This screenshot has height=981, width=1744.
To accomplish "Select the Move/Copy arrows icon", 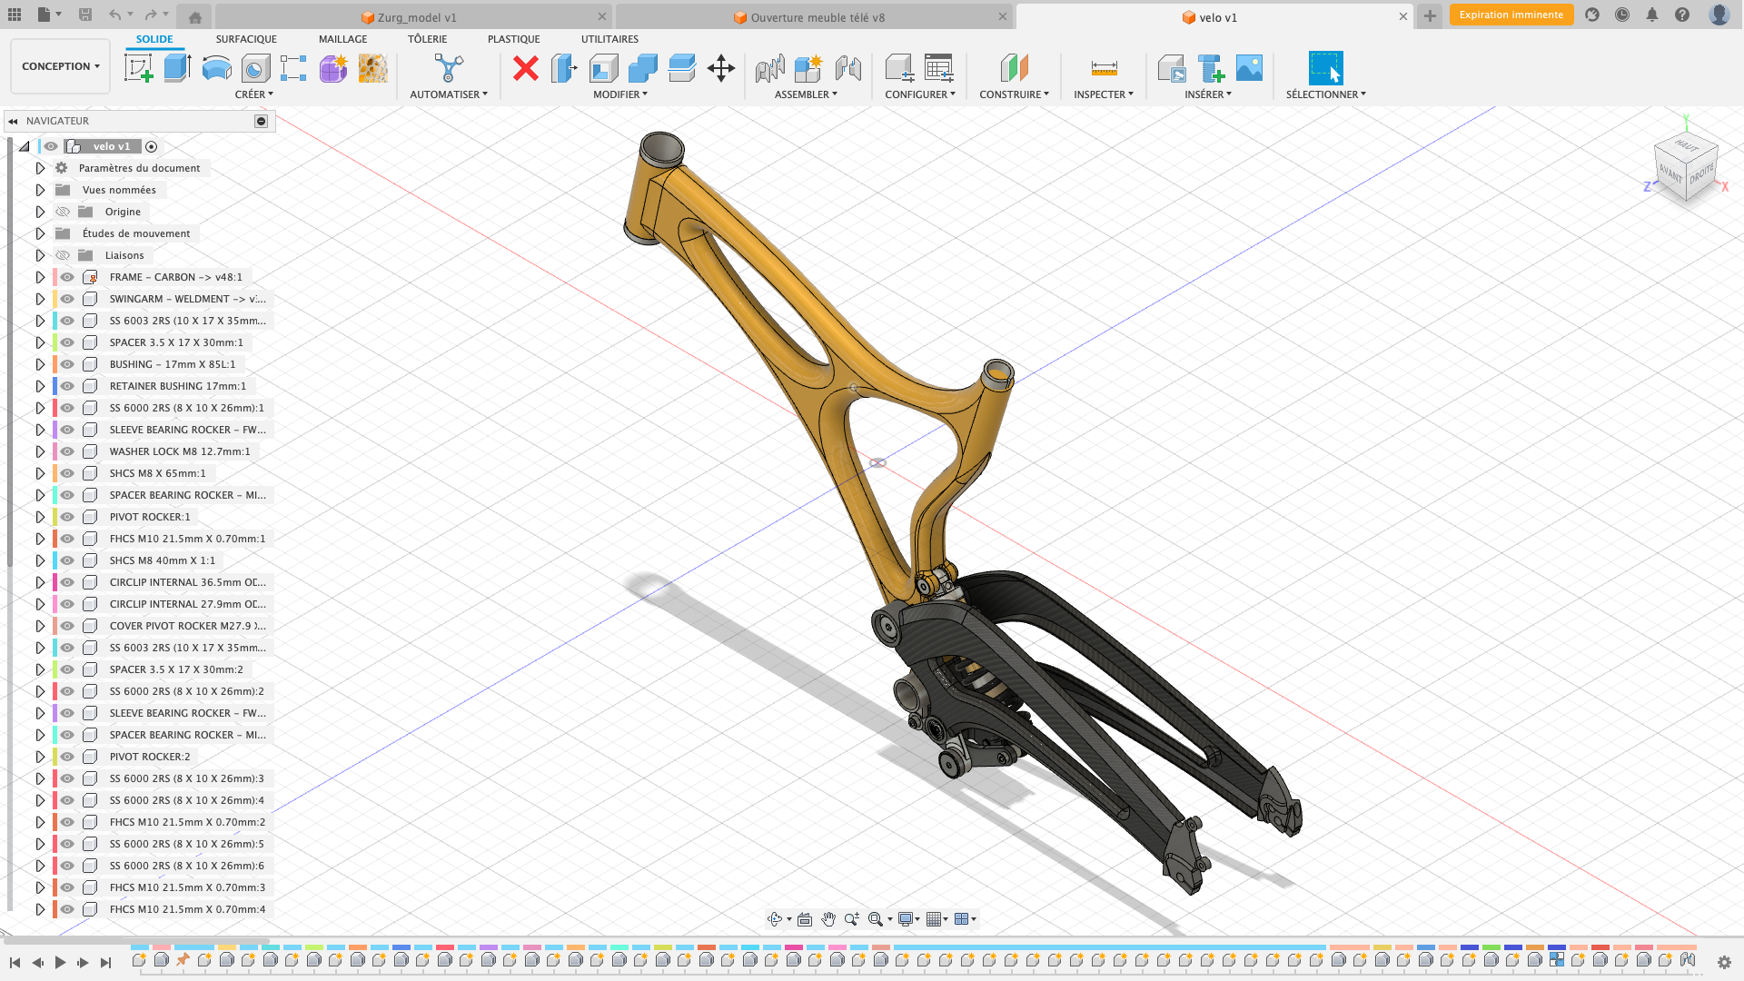I will [x=721, y=68].
